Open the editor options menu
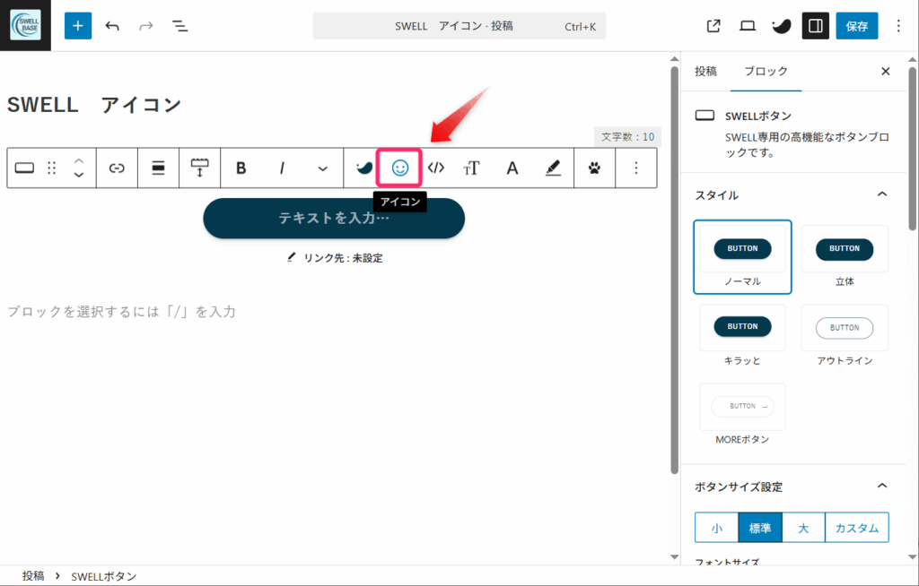This screenshot has width=919, height=586. (898, 26)
